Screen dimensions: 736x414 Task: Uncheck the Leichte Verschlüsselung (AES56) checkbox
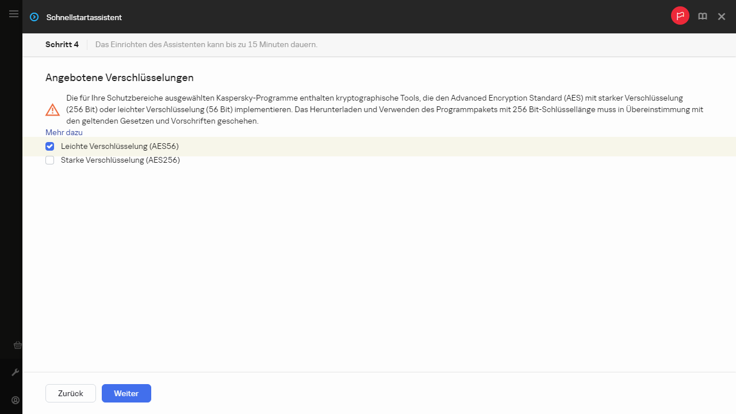50,147
